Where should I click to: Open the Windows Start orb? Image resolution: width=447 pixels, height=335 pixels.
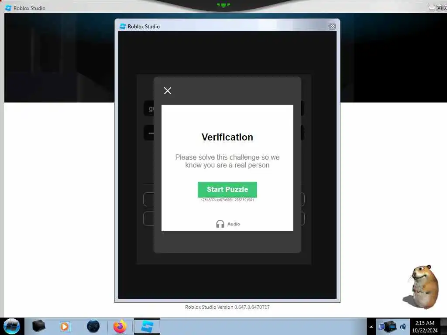(x=12, y=326)
